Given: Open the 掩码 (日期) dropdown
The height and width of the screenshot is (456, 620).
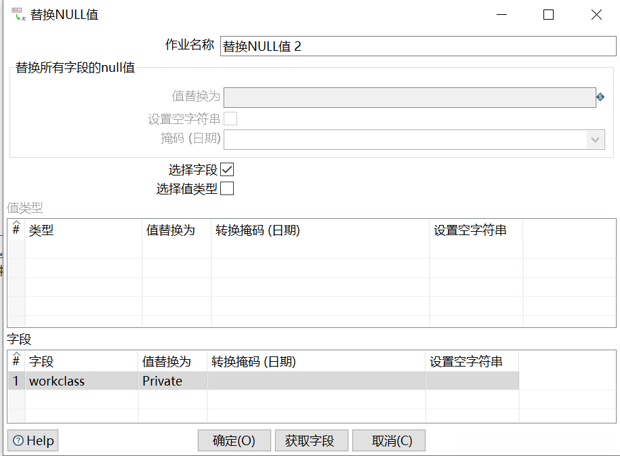Looking at the screenshot, I should click(596, 140).
